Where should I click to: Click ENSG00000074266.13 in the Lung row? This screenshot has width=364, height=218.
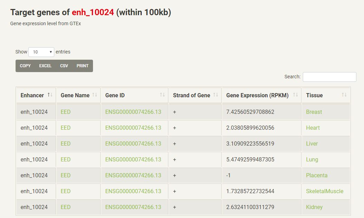[x=133, y=159]
